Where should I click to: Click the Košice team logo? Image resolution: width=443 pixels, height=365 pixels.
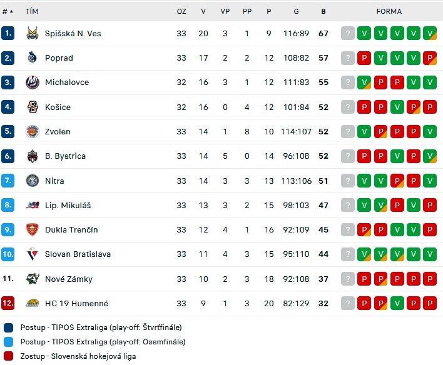point(32,107)
